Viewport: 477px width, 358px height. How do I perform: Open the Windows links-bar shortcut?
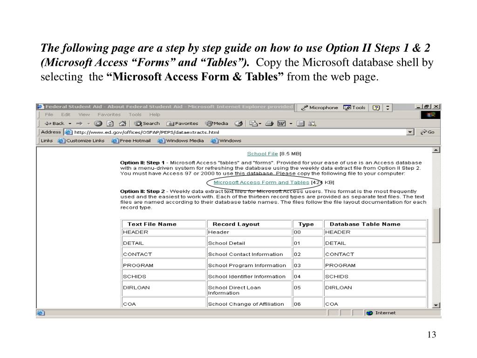pos(226,141)
